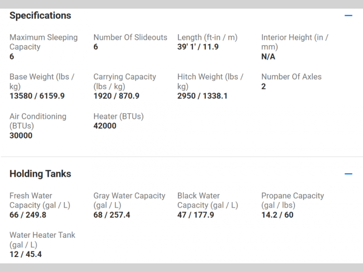Select the length value 39' 1' / 11.9
Viewport: 363px width, 272px height.
(x=198, y=47)
